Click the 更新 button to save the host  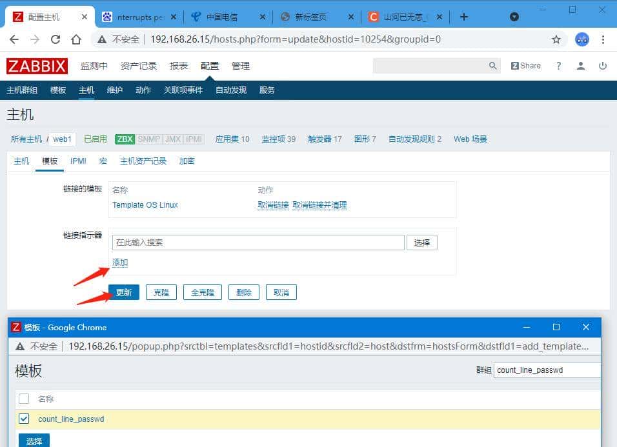click(x=123, y=292)
